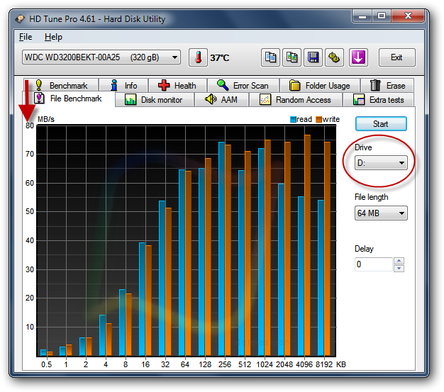Open options with the gears icon
Viewport: 444px width, 392px height.
[x=334, y=57]
